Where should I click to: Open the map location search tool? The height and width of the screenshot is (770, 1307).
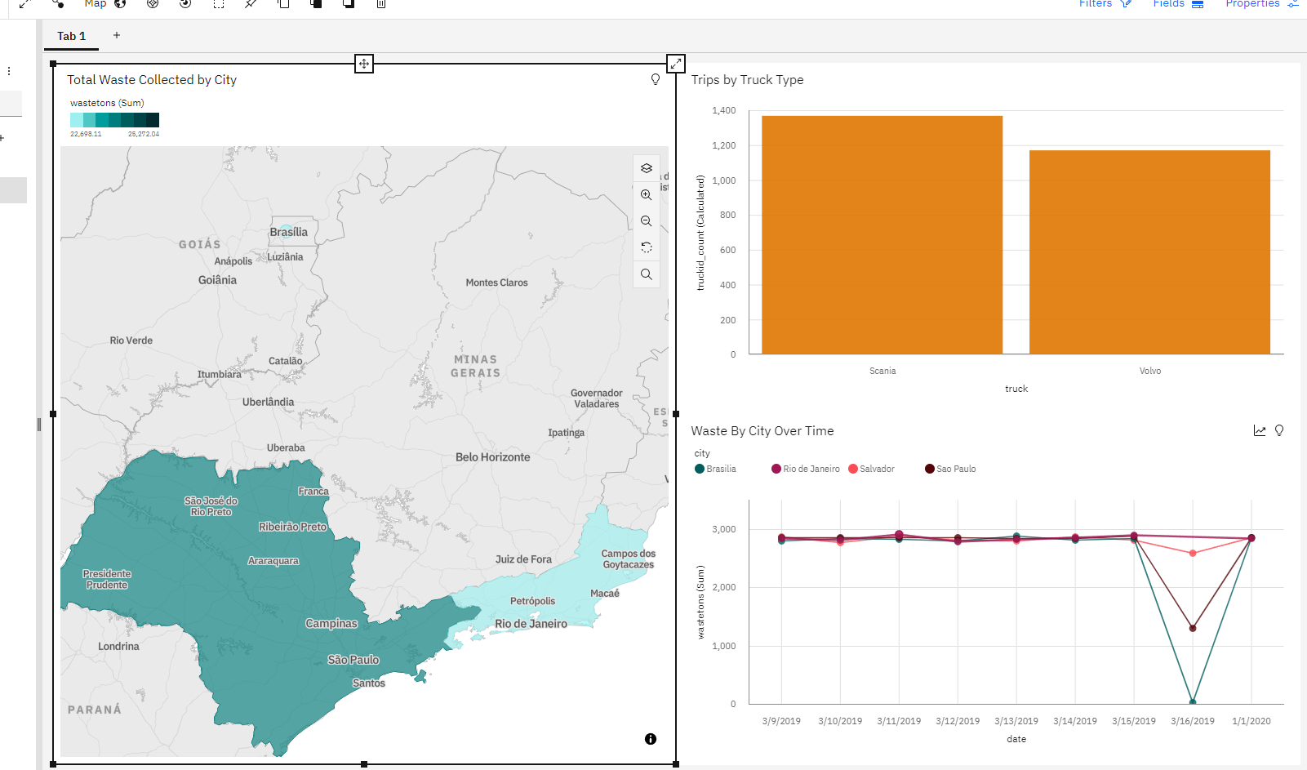tap(646, 274)
